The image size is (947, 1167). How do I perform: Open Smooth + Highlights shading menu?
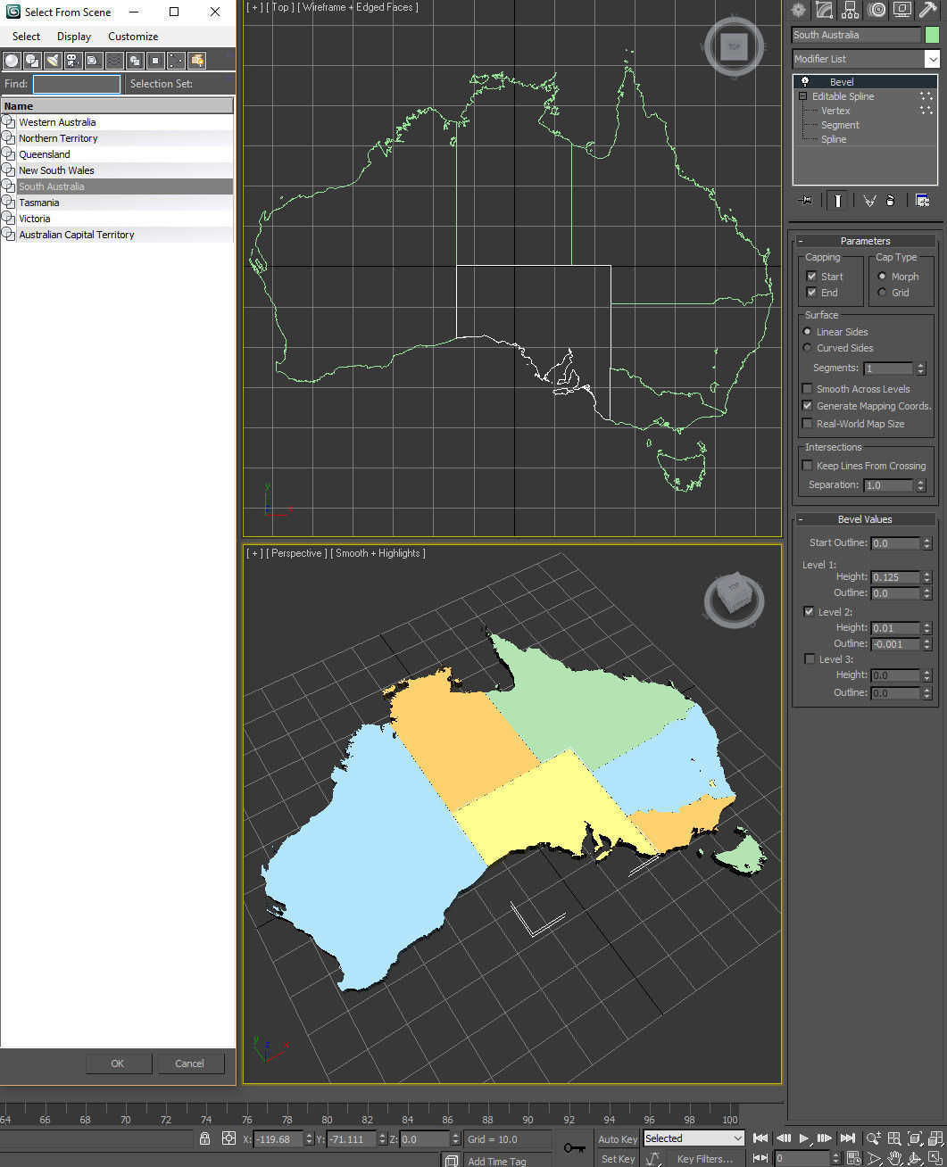click(378, 553)
